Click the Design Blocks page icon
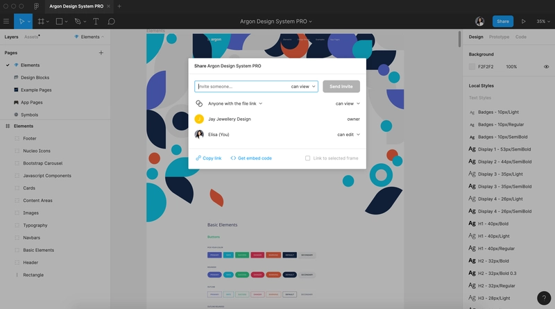This screenshot has width=555, height=309. click(16, 77)
